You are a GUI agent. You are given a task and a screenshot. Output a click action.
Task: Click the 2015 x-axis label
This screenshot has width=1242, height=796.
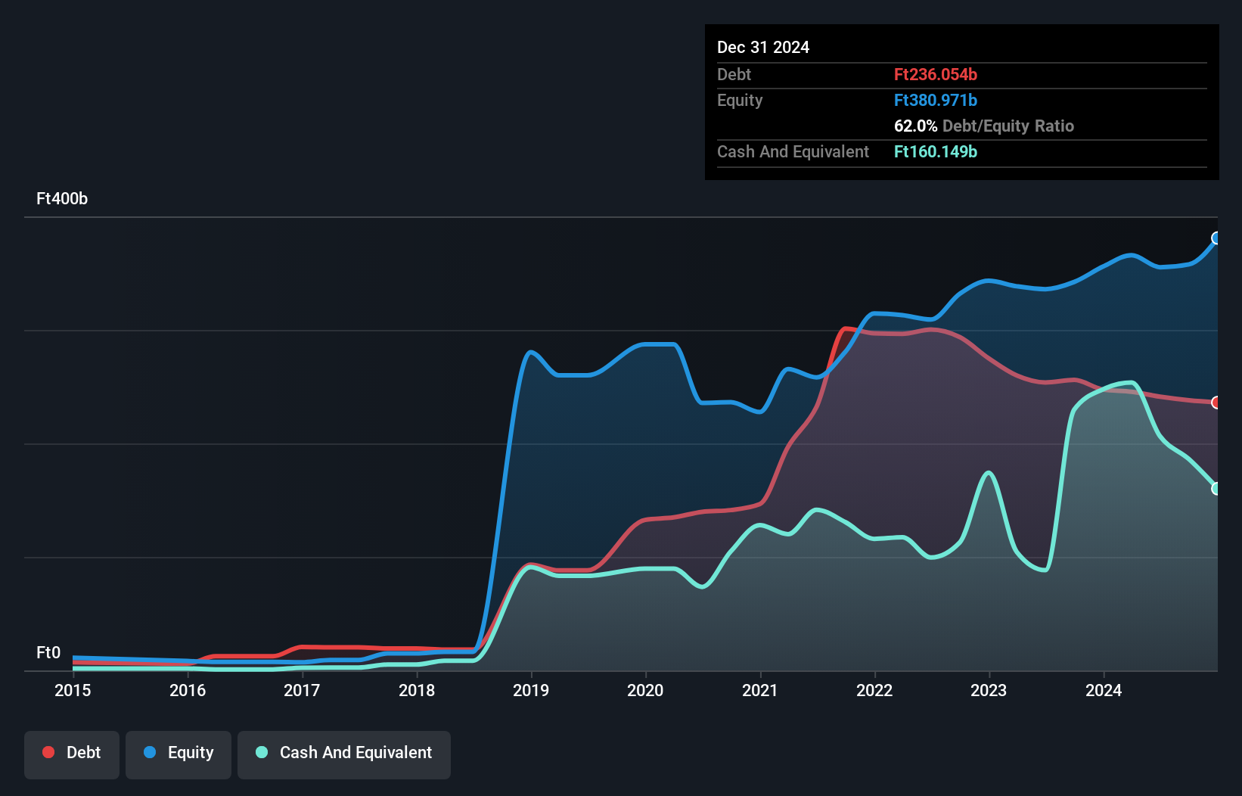(x=73, y=690)
